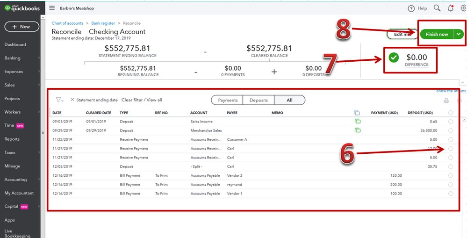The width and height of the screenshot is (467, 238).
Task: Click the copy icon in the table header
Action: pyautogui.click(x=357, y=113)
